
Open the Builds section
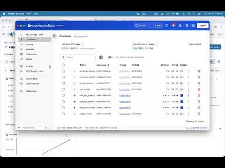29,59
